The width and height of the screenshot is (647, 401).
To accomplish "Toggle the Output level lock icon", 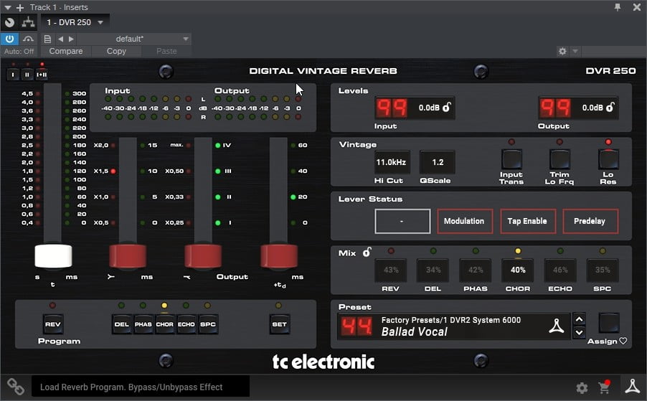I will coord(610,107).
